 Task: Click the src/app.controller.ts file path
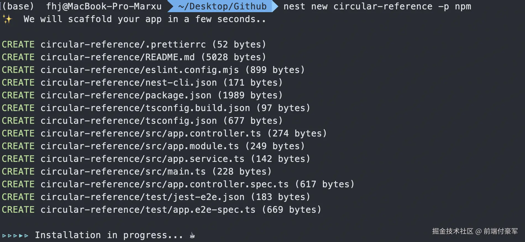click(151, 133)
